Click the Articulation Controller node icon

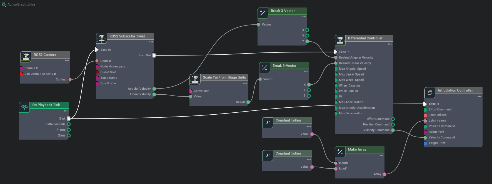click(x=430, y=93)
